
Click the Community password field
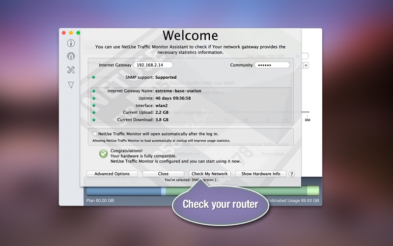pyautogui.click(x=272, y=65)
